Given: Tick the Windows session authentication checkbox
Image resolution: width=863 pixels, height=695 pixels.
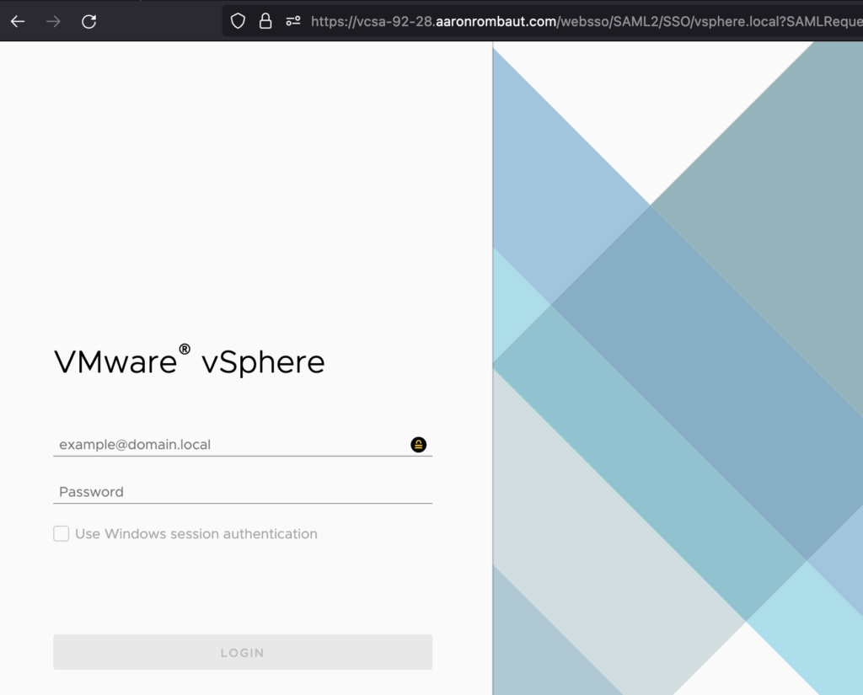Looking at the screenshot, I should 62,533.
